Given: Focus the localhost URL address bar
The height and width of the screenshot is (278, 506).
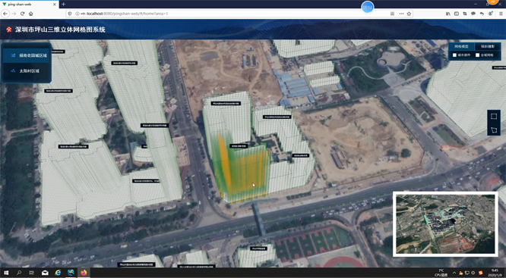Looking at the screenshot, I should [226, 14].
